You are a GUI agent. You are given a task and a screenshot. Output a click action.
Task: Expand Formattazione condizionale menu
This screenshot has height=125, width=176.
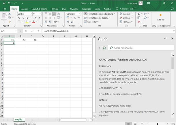[x=100, y=14]
